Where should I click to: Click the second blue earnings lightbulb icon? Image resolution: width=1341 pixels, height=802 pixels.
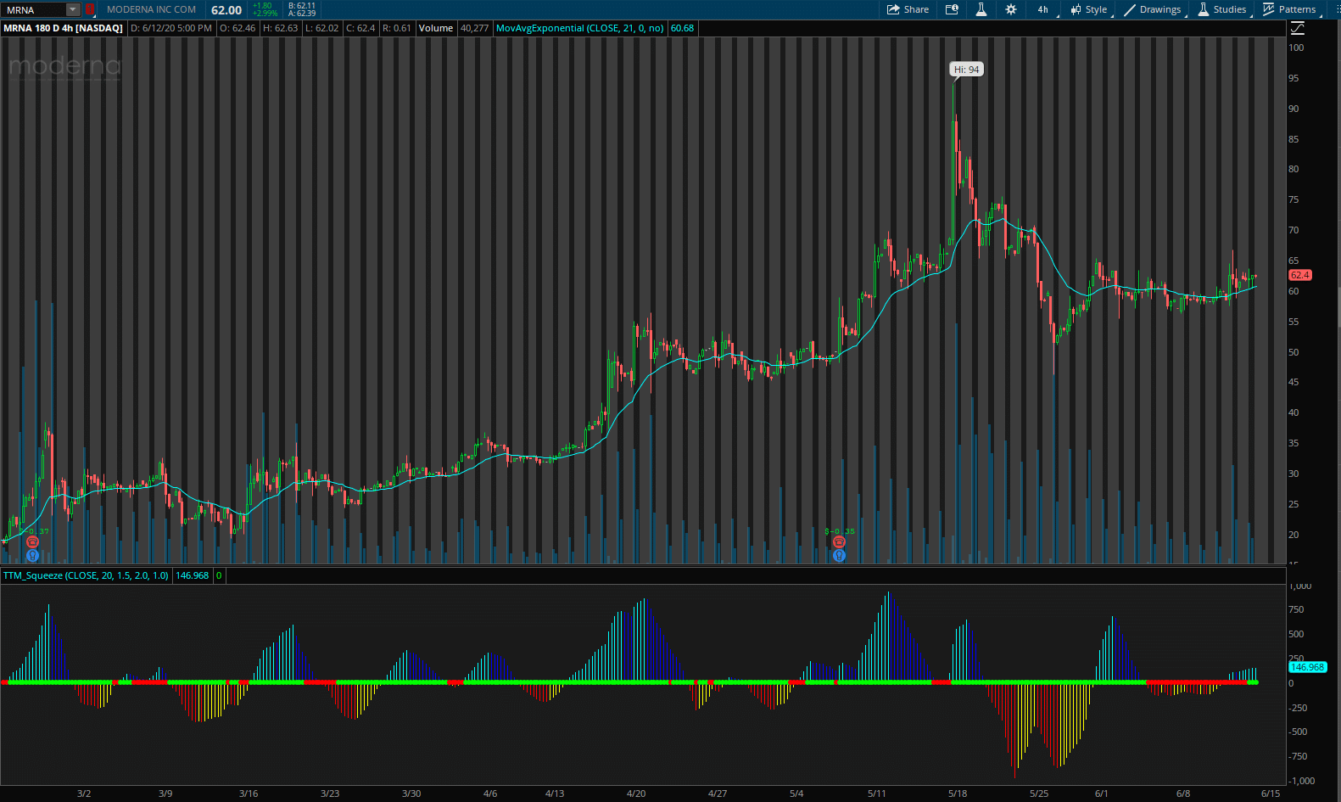[x=839, y=555]
